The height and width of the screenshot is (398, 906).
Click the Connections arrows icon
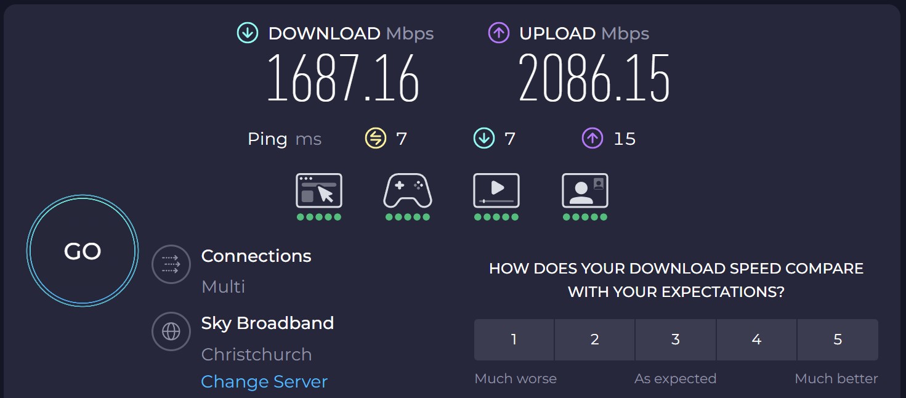(x=171, y=264)
